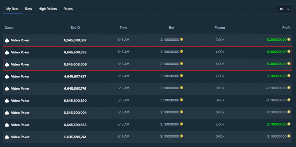
Task: Click bet-amount coin icon in row 6,645,608,336
Action: tap(181, 51)
